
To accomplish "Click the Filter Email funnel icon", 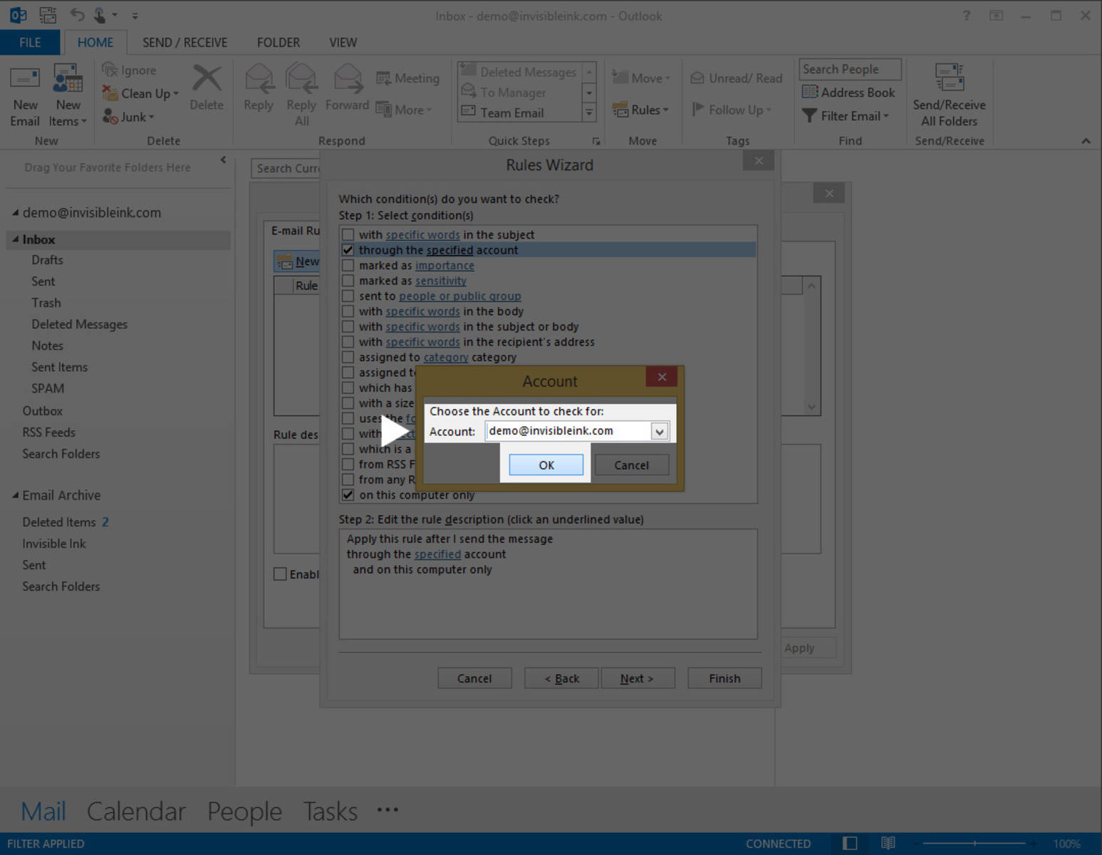I will pyautogui.click(x=809, y=115).
